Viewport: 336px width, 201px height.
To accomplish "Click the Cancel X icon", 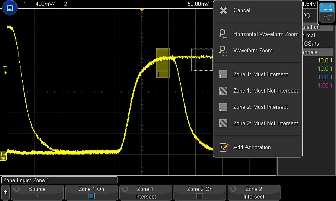I will [223, 10].
